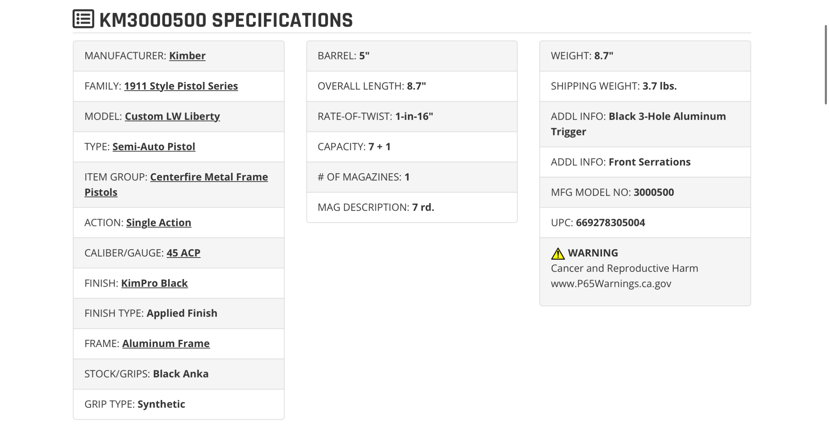Open the Kimber manufacturer link
Screen dimensions: 829x430
pyautogui.click(x=187, y=56)
